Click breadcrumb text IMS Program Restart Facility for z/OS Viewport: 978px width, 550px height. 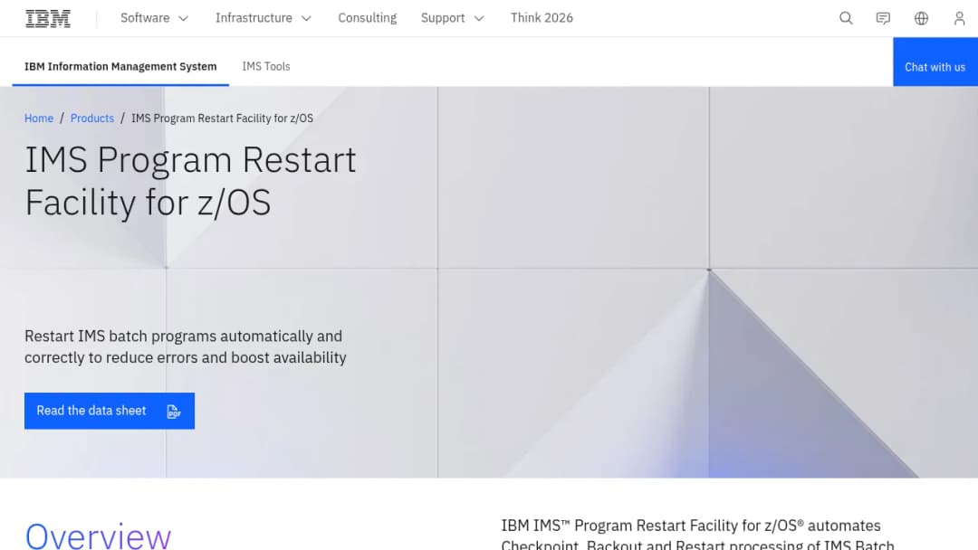[x=222, y=119]
